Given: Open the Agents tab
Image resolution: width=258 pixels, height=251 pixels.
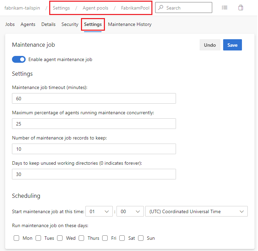Looking at the screenshot, I should 28,24.
